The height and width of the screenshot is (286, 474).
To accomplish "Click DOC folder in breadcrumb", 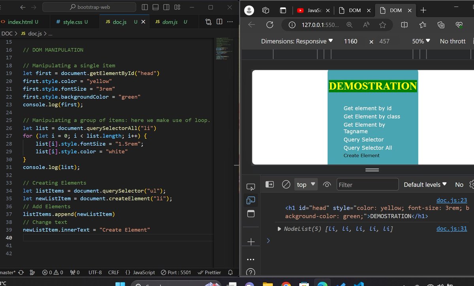I will (7, 34).
